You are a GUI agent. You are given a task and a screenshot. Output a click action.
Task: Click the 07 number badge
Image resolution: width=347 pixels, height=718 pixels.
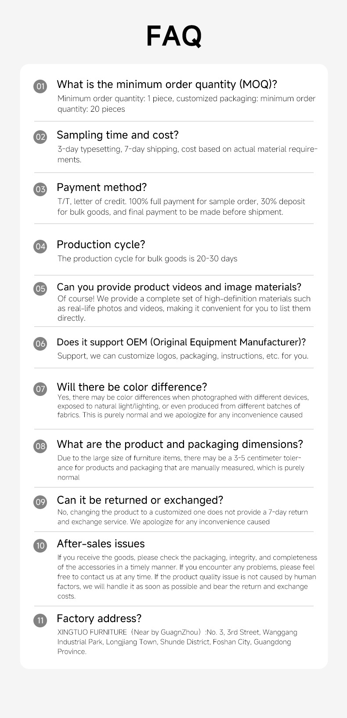pos(40,389)
